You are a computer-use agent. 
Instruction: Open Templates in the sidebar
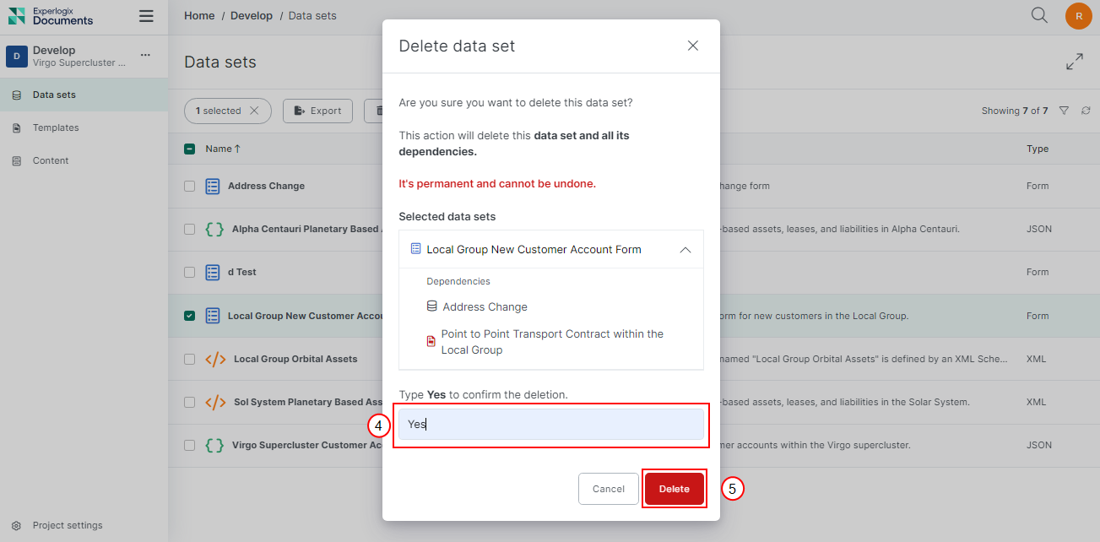(x=56, y=127)
